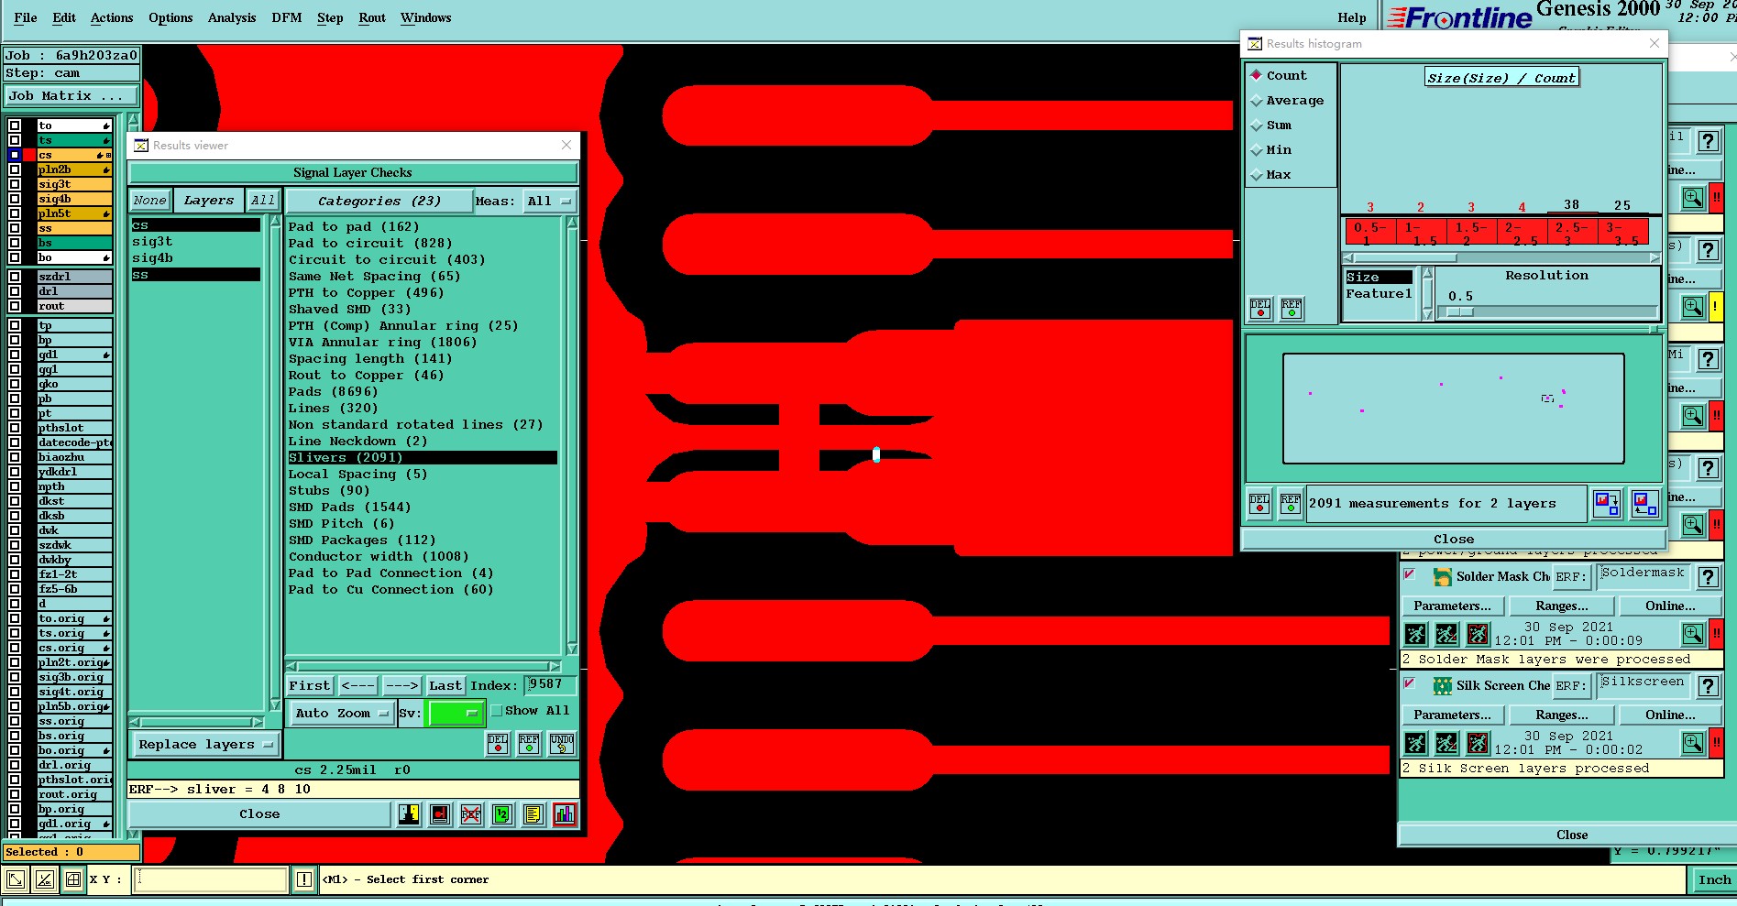This screenshot has height=906, width=1737.
Task: Open Silk Screen results with magnifier icon
Action: pyautogui.click(x=1693, y=743)
